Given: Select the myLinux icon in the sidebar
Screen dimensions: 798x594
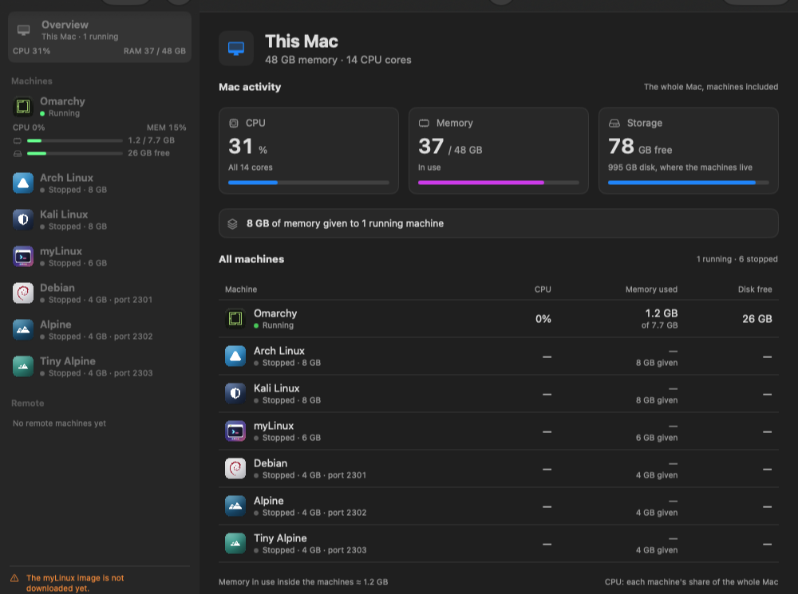Looking at the screenshot, I should [23, 256].
